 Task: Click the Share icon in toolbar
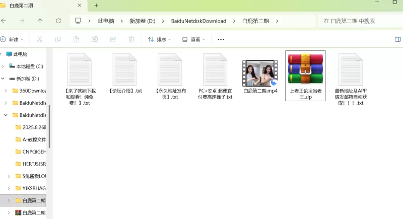coord(113,39)
